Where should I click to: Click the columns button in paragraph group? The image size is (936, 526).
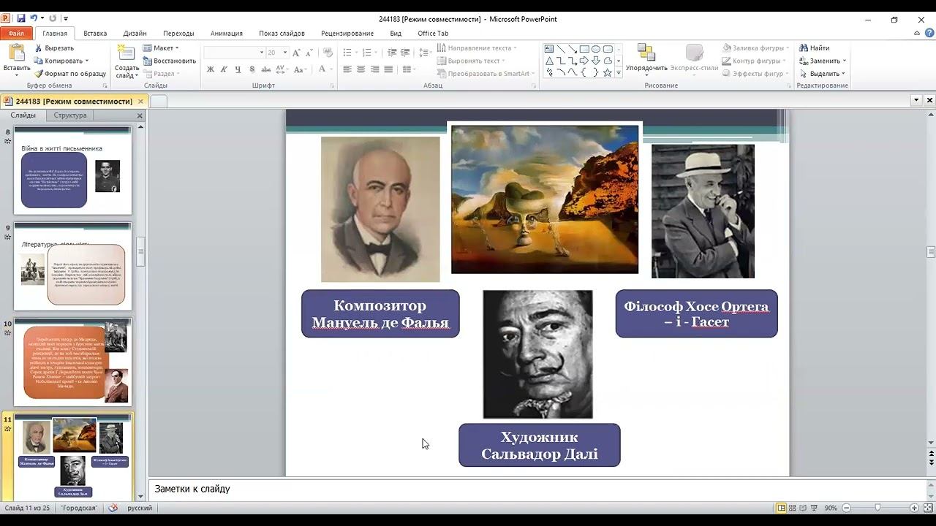pyautogui.click(x=407, y=69)
